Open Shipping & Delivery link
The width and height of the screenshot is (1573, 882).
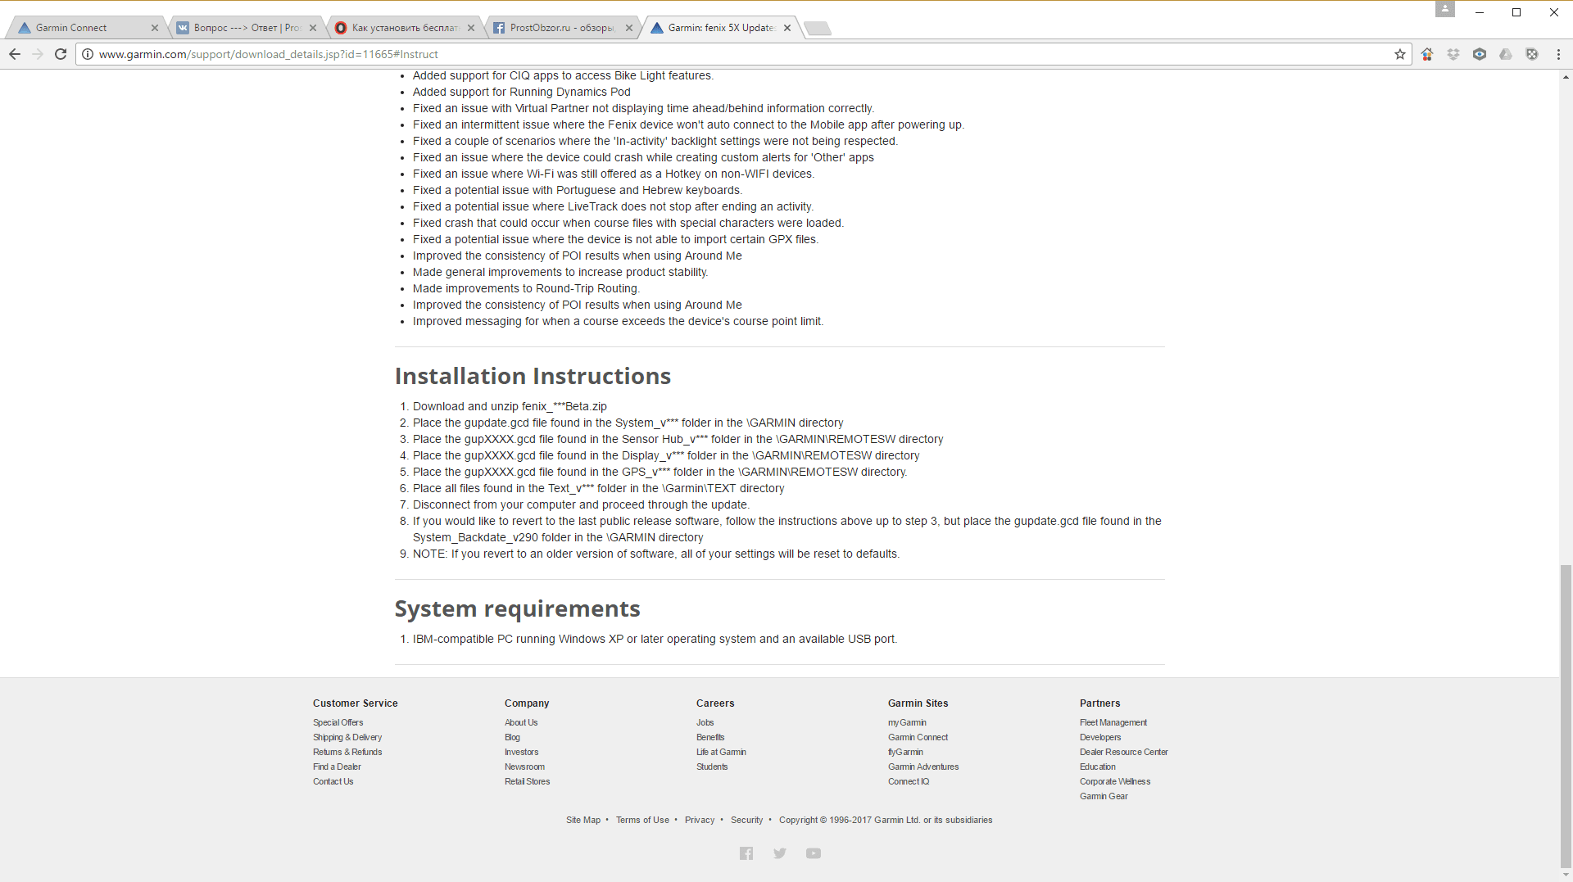click(347, 737)
